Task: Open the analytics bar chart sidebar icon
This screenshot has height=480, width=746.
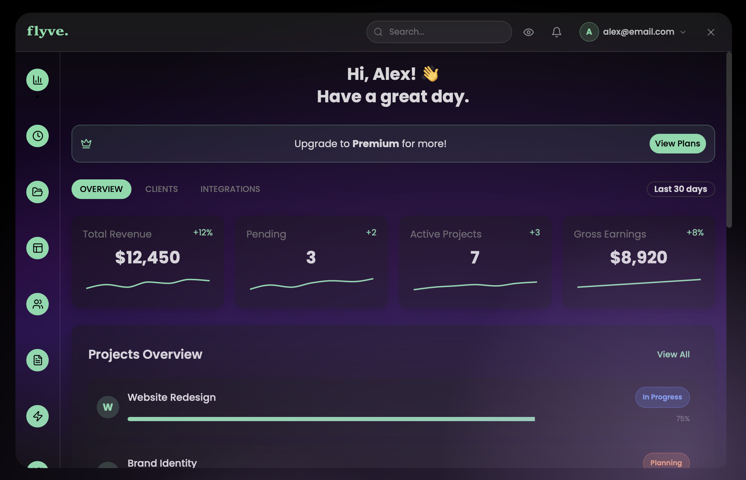Action: [37, 80]
